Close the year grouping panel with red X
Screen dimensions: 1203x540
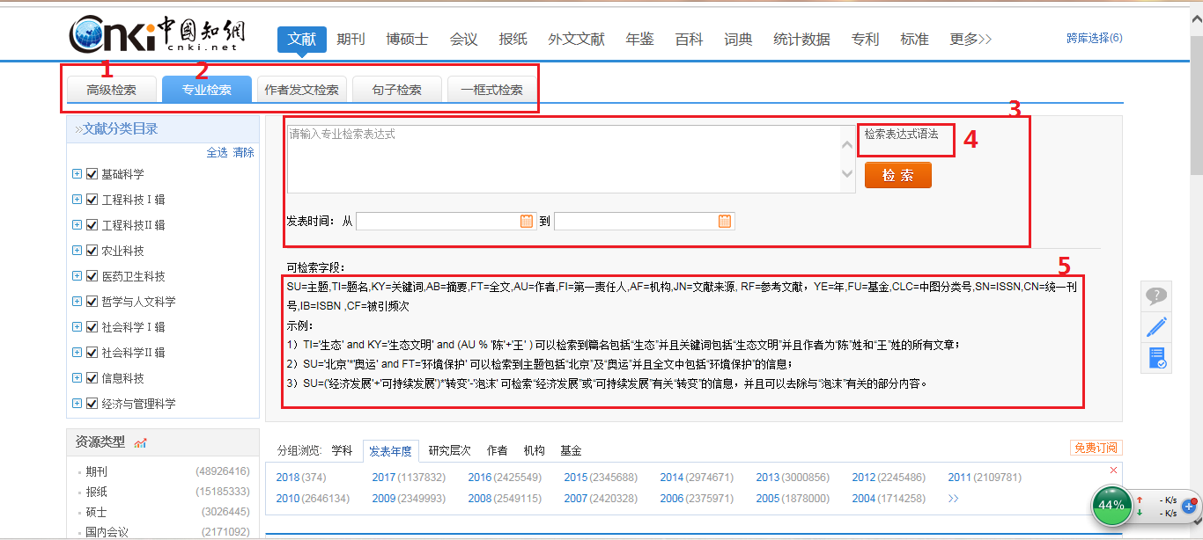(x=1113, y=471)
